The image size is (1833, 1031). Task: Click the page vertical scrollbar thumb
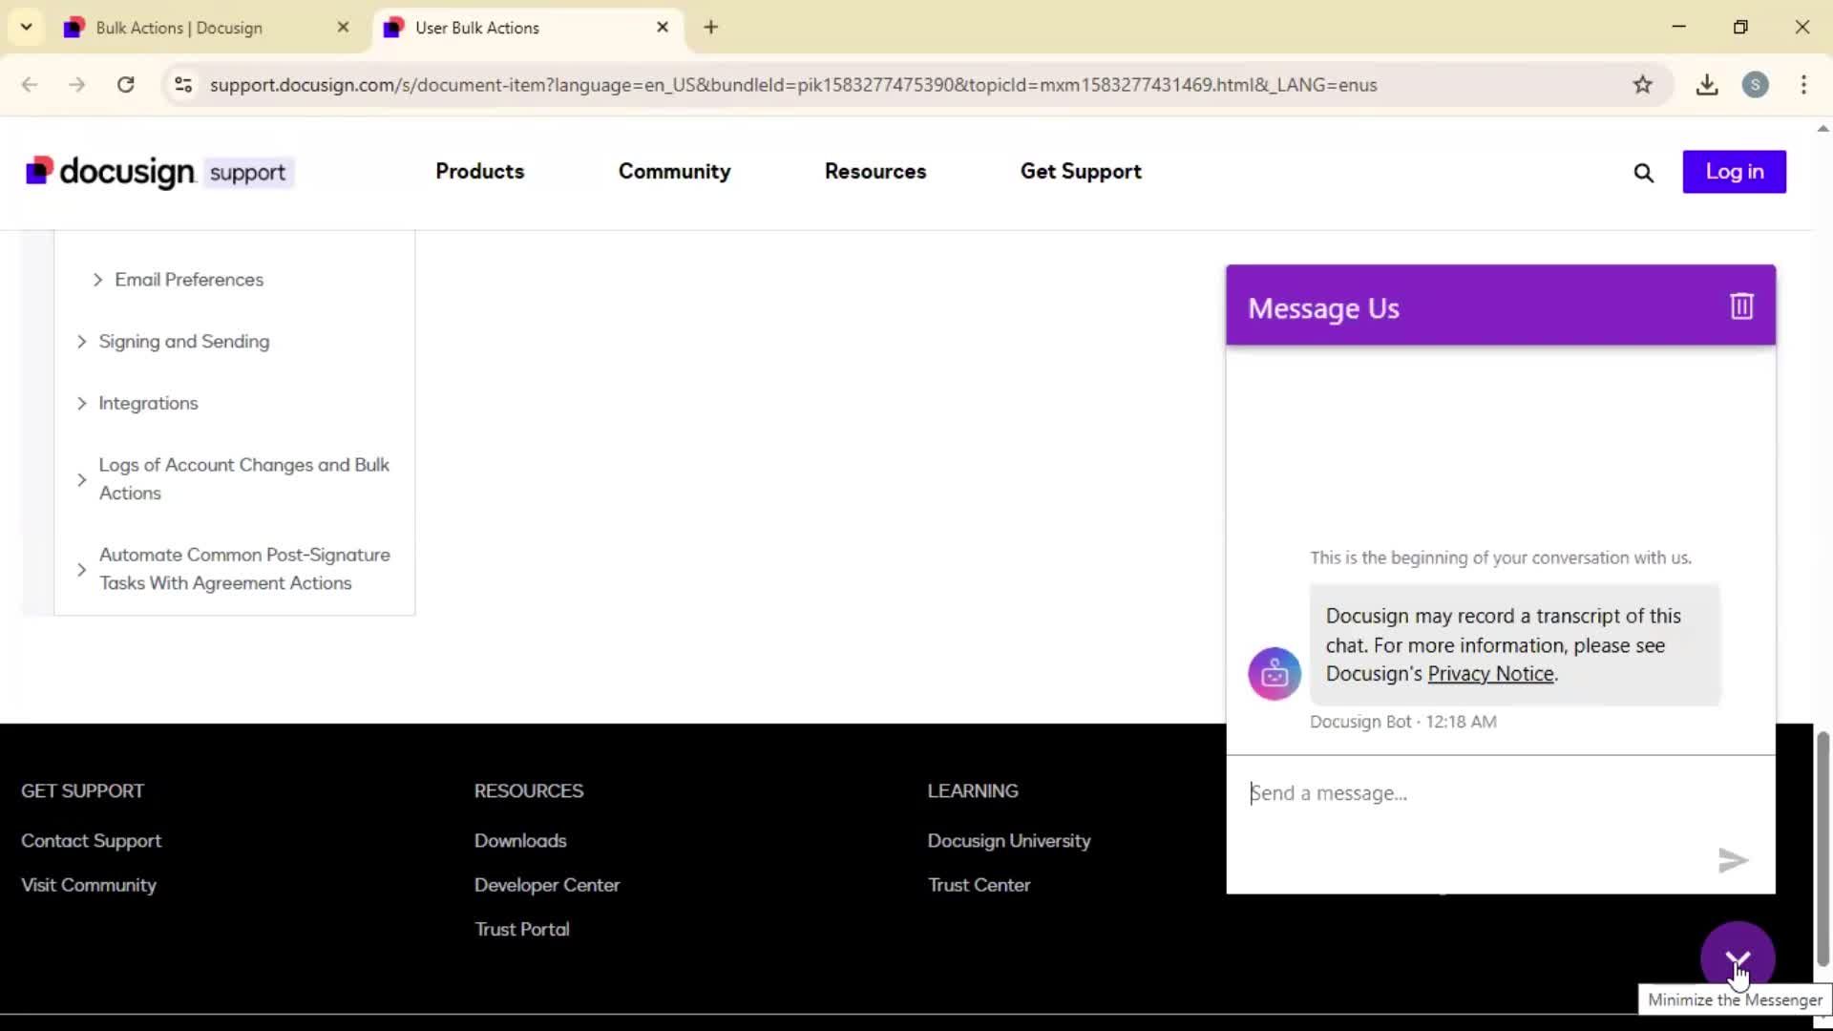pyautogui.click(x=1822, y=850)
